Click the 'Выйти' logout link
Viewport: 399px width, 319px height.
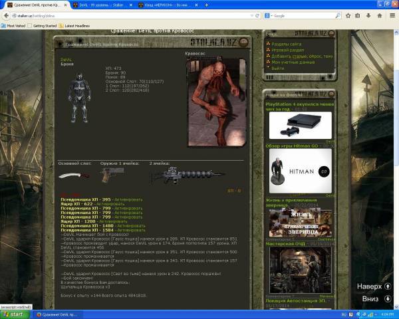[278, 68]
